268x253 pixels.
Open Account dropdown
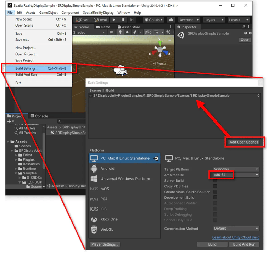(x=189, y=20)
